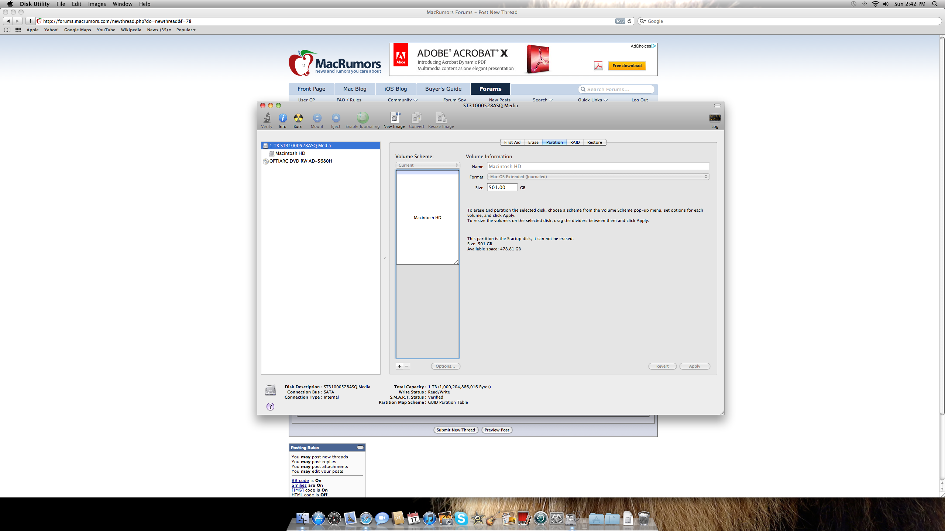Image resolution: width=945 pixels, height=531 pixels.
Task: Select the Partition tab
Action: 554,142
